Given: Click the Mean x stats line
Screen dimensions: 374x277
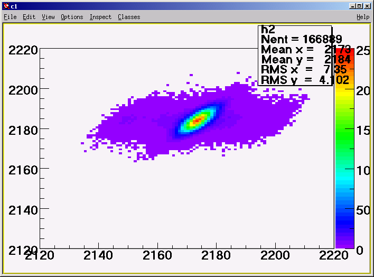Looking at the screenshot, I should (306, 50).
